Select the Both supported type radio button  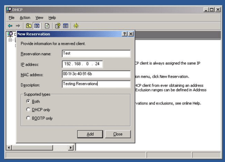pos(28,101)
